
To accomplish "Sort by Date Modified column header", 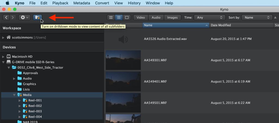I will point(241,25).
